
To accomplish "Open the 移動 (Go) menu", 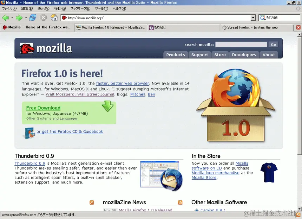I will 60,8.
